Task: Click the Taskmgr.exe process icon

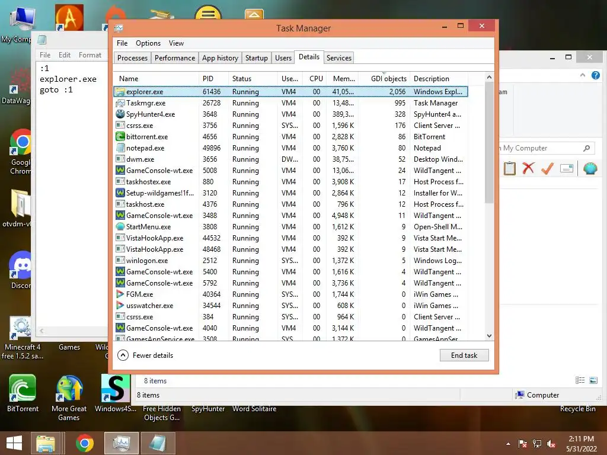Action: (x=120, y=103)
